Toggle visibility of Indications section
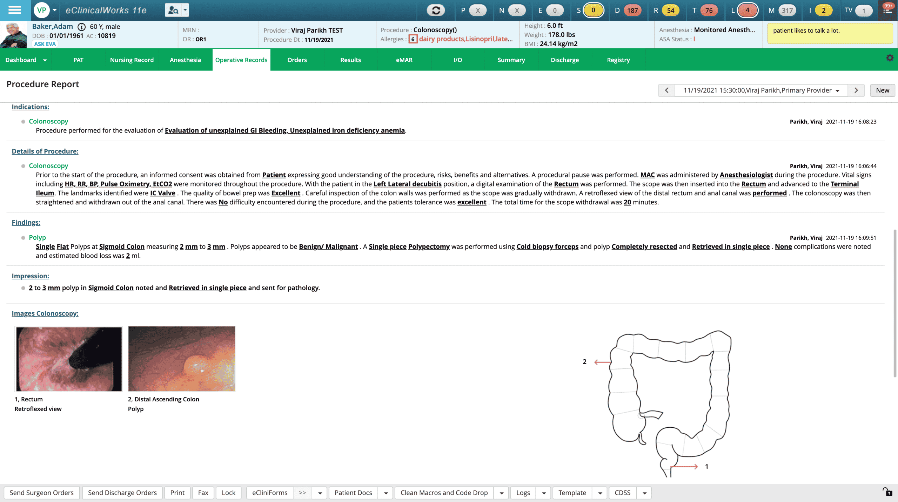 (x=30, y=107)
